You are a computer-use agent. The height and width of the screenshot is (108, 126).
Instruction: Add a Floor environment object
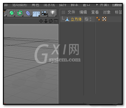point(36,14)
